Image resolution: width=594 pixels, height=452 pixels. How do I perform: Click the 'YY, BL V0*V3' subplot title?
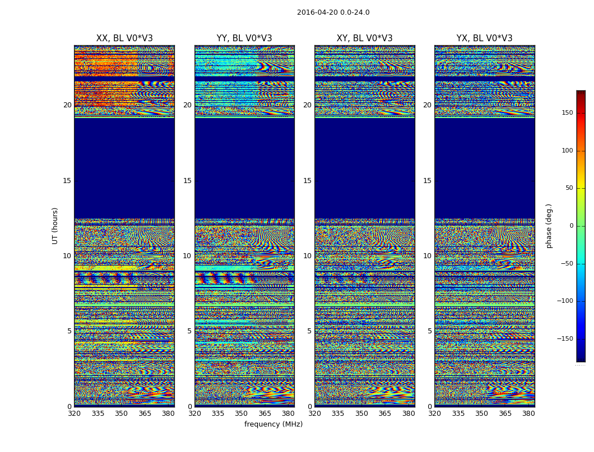pyautogui.click(x=244, y=38)
